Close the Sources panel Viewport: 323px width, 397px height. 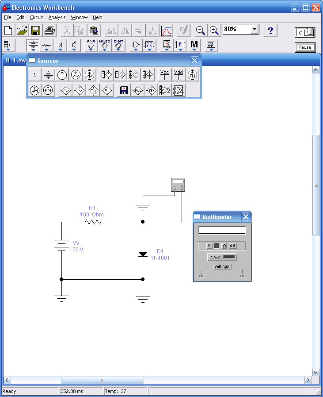(x=194, y=61)
